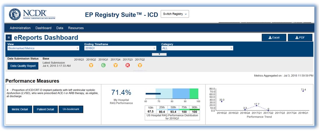
Task: Open the Administration menu
Action: click(x=20, y=28)
